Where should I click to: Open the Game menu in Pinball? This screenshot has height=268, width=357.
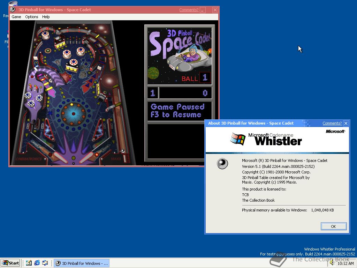tap(16, 17)
